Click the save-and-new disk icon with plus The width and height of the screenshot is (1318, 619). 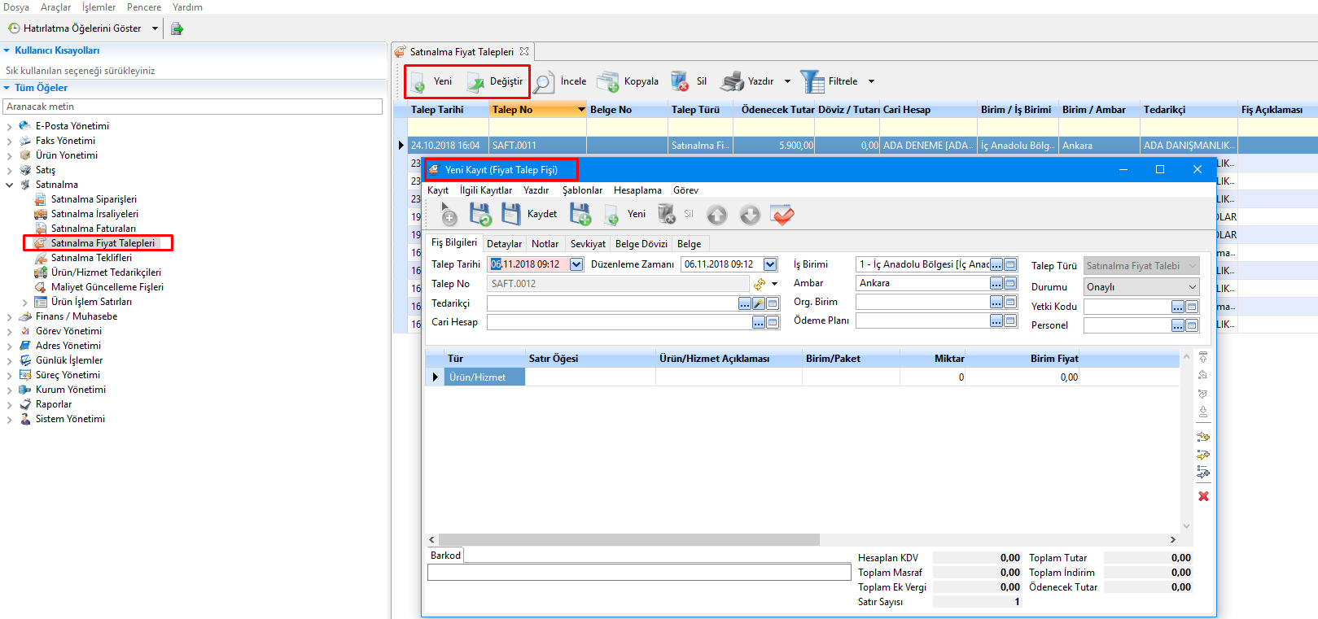[580, 215]
